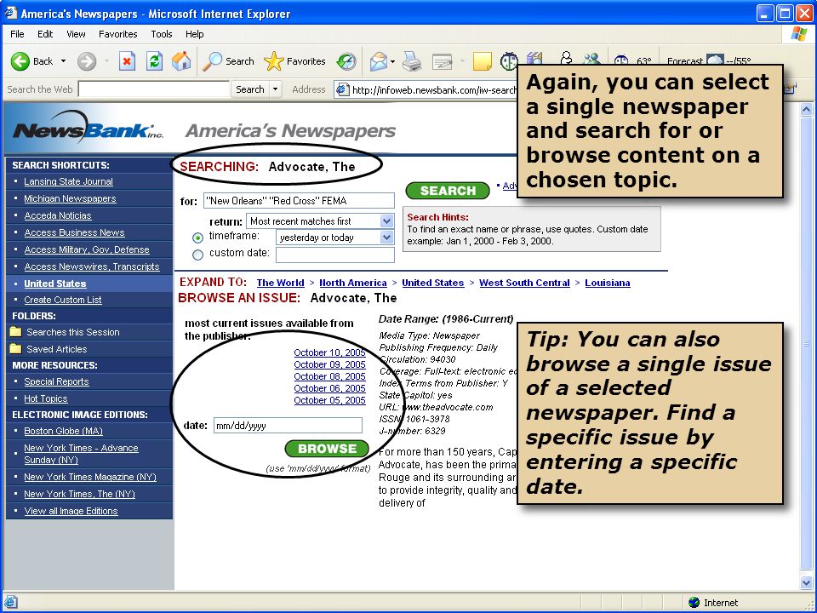Open Boston Globe (MA) image edition

[x=64, y=431]
